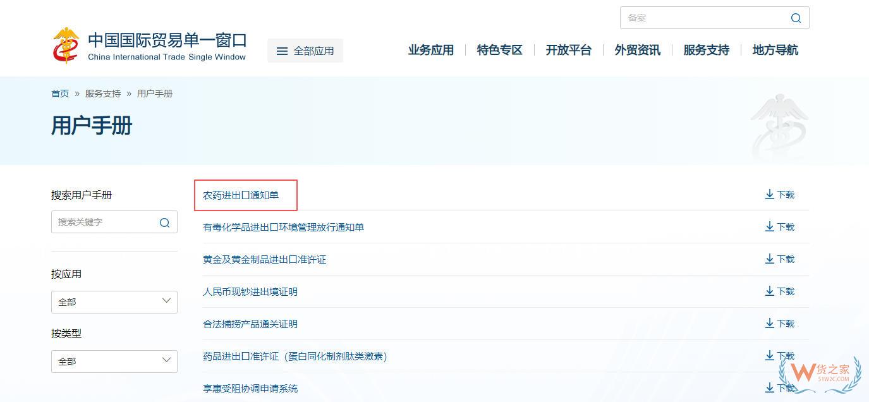The height and width of the screenshot is (402, 869).
Task: Open the 享惠受阻协调申请系统 manual
Action: point(250,389)
